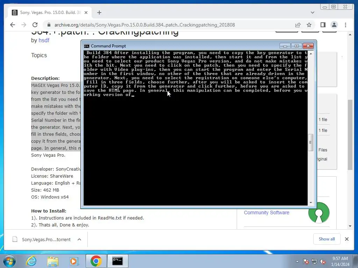Open the clock showing 9:57 AM
This screenshot has width=358, height=268.
[x=340, y=261]
